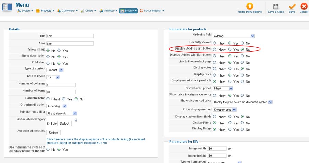Set Show image to Yes
This screenshot has height=163, width=309.
[x=59, y=51]
